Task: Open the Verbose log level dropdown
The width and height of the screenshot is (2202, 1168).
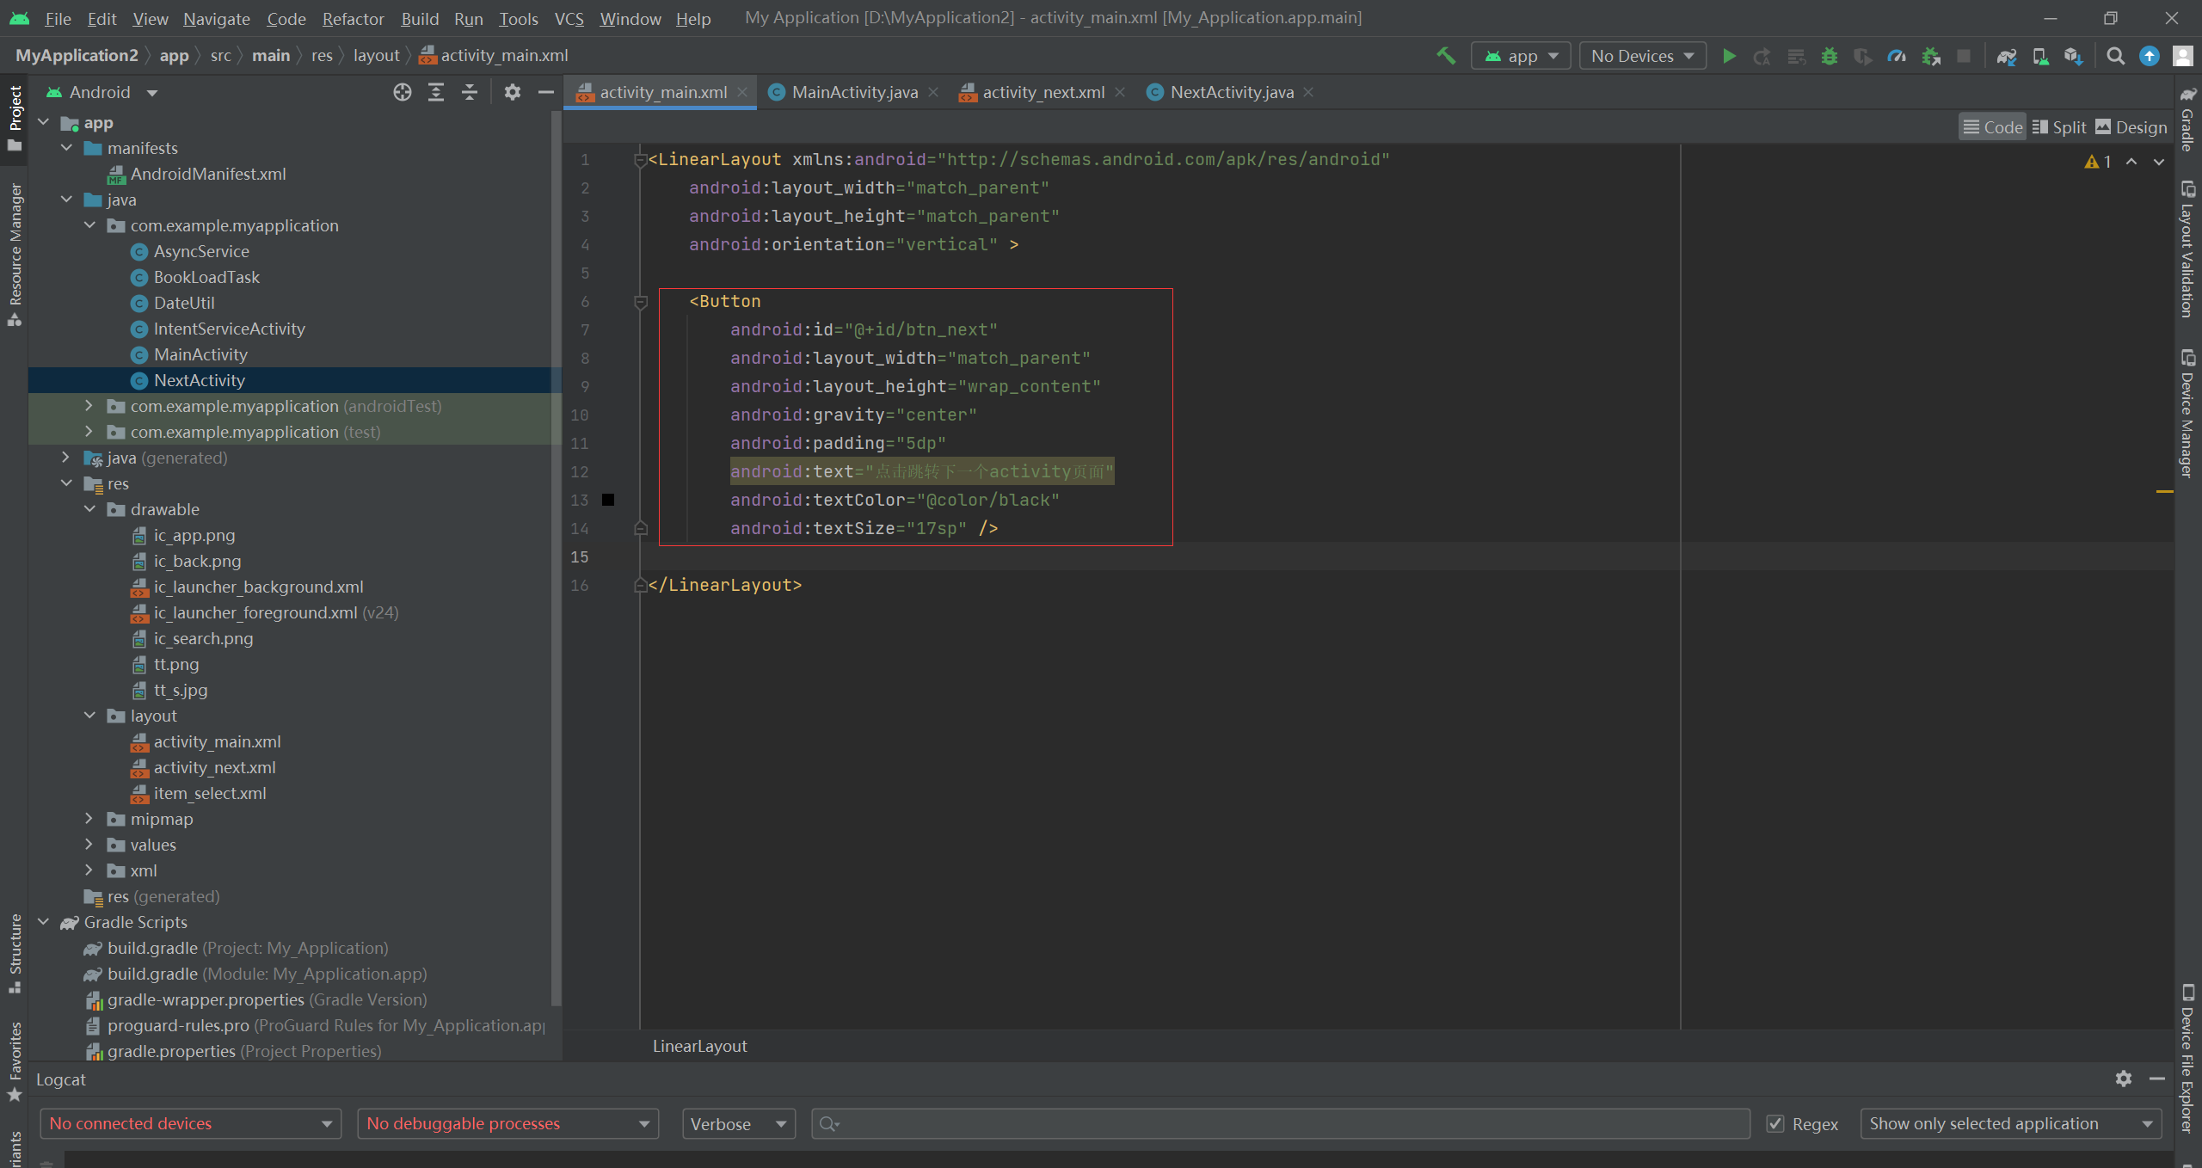Action: click(x=738, y=1123)
